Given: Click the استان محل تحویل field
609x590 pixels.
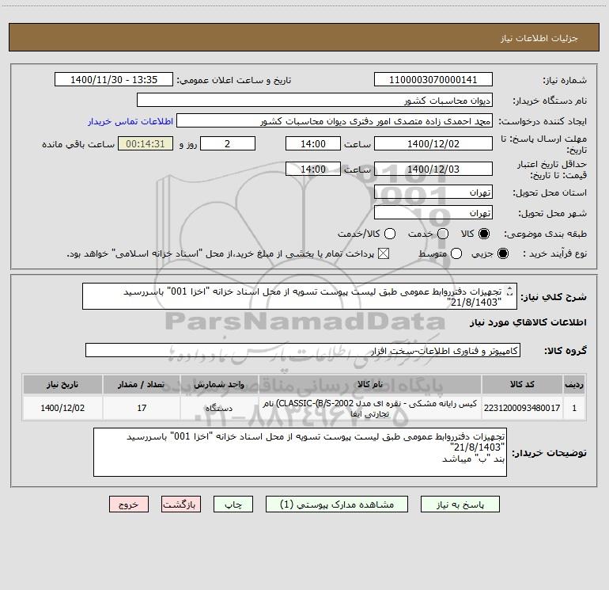Looking at the screenshot, I should pyautogui.click(x=433, y=192).
